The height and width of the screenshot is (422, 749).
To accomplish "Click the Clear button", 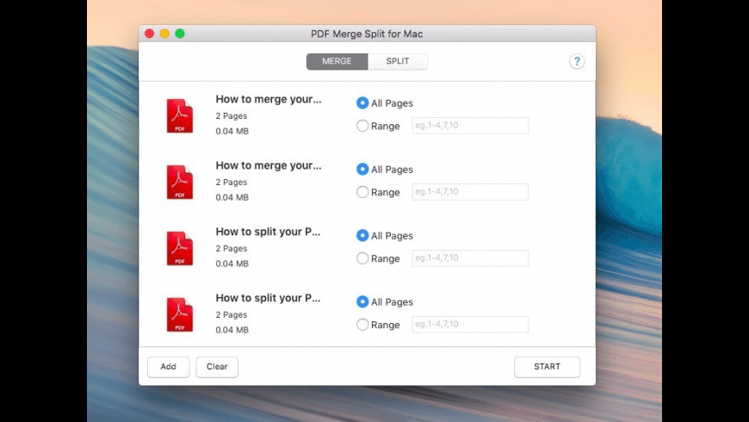I will point(217,367).
